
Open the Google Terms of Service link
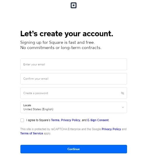pyautogui.click(x=32, y=133)
